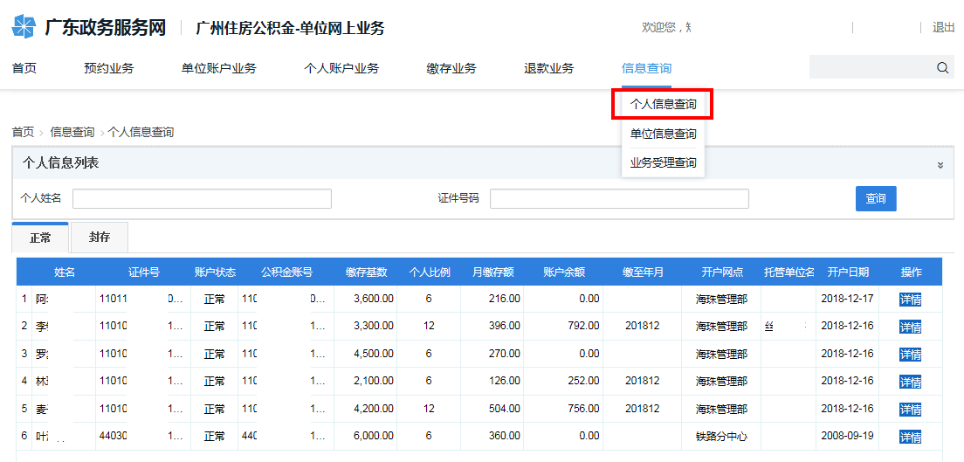Click 信息查询 in the breadcrumb

tap(72, 132)
